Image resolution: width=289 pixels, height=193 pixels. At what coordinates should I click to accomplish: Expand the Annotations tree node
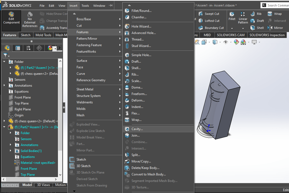tap(4, 85)
